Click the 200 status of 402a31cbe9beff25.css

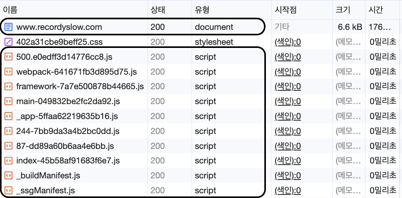(x=158, y=42)
